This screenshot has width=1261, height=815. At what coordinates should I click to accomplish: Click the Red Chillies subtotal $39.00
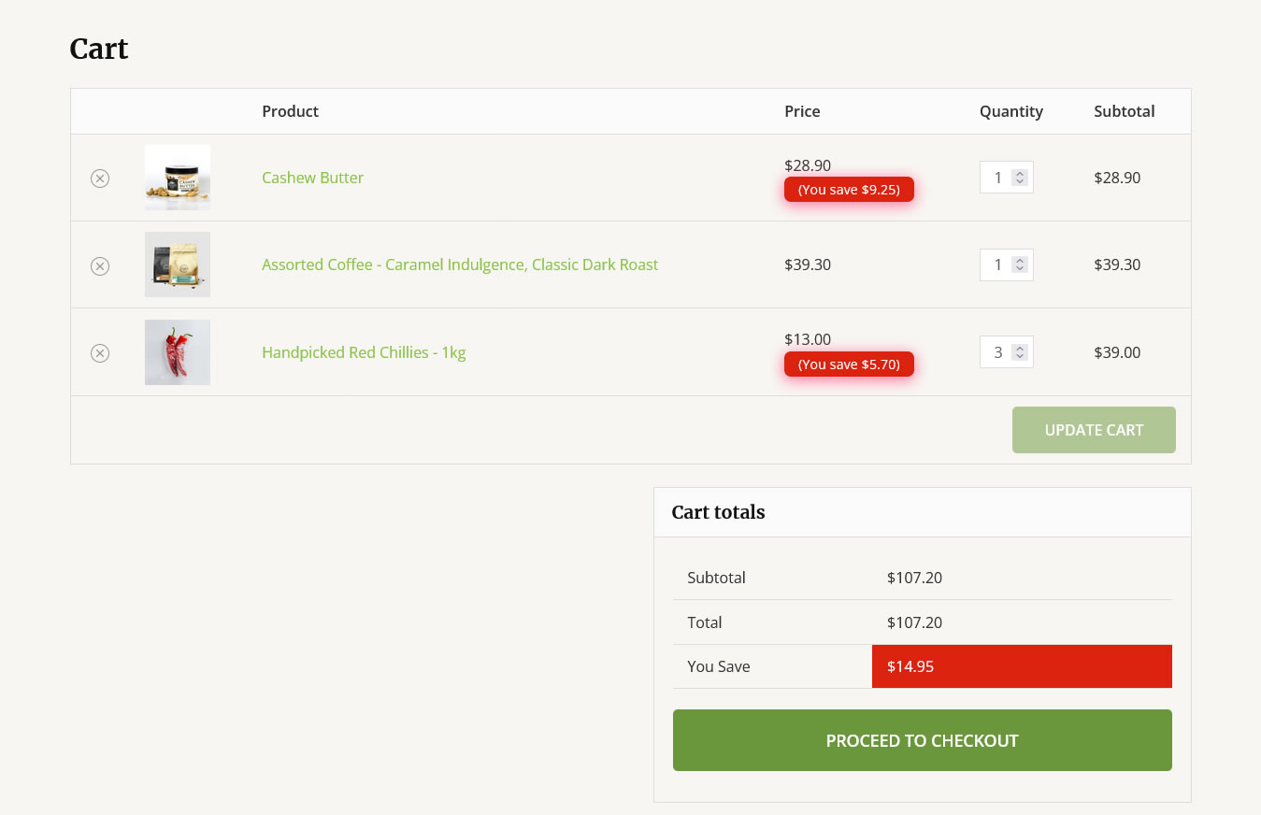pos(1117,352)
